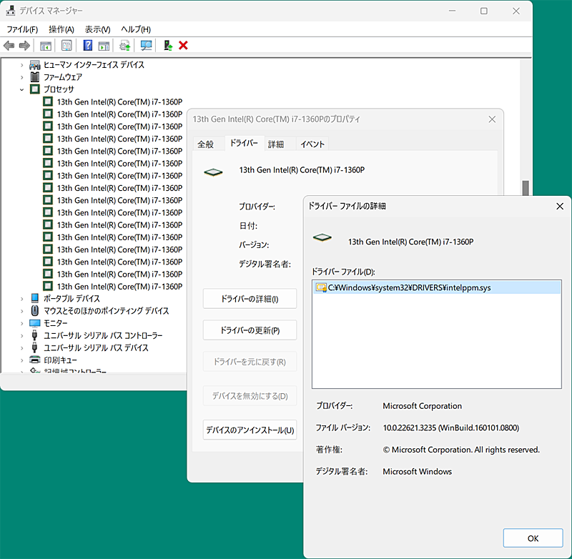Click the ヒューマン インターフェイス デバイス category icon
The width and height of the screenshot is (572, 559).
point(34,65)
